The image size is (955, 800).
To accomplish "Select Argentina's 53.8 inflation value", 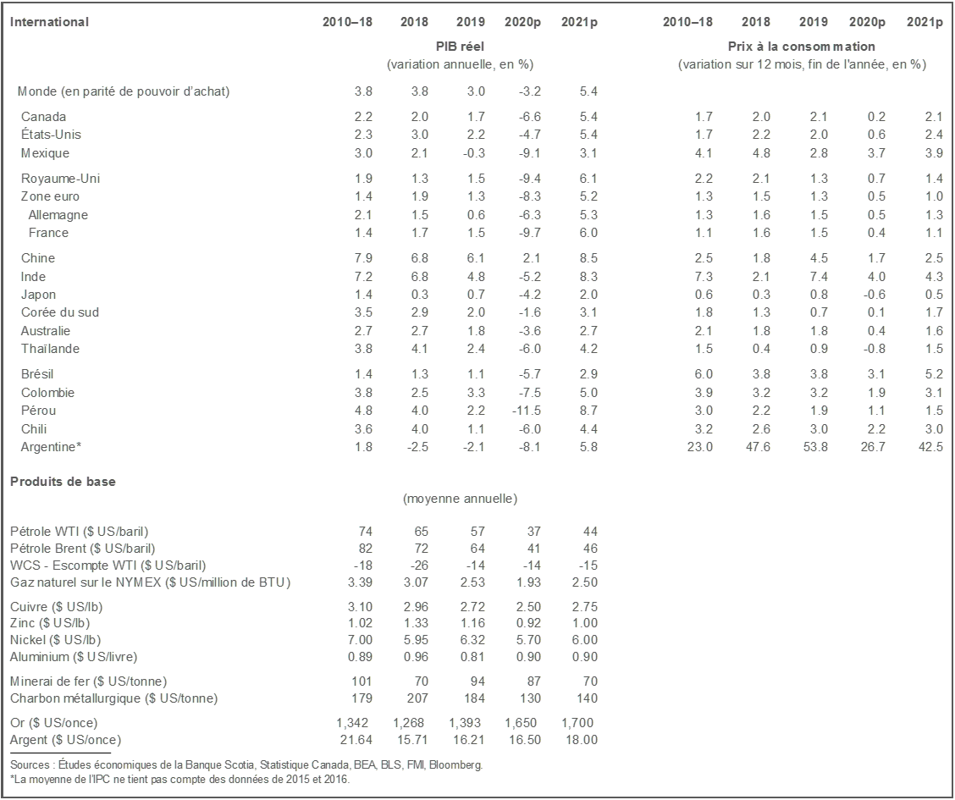I will click(814, 447).
